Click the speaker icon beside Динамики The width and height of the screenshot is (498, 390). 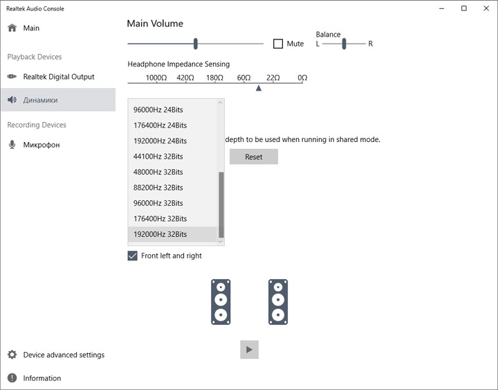(x=12, y=100)
